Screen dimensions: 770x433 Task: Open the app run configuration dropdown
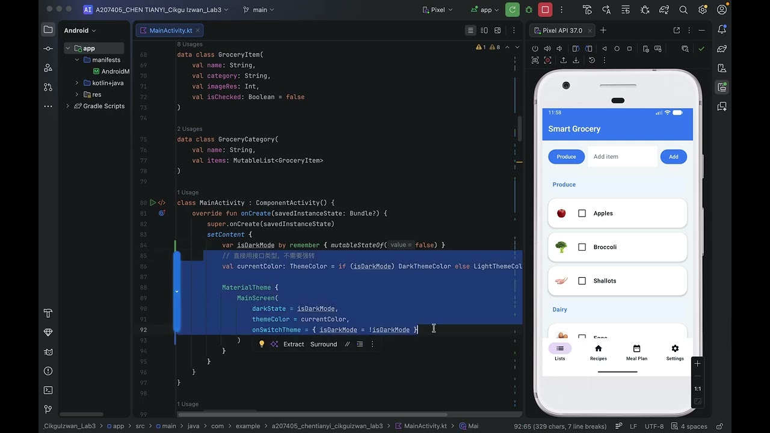tap(485, 10)
